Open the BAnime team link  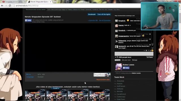pos(120,91)
